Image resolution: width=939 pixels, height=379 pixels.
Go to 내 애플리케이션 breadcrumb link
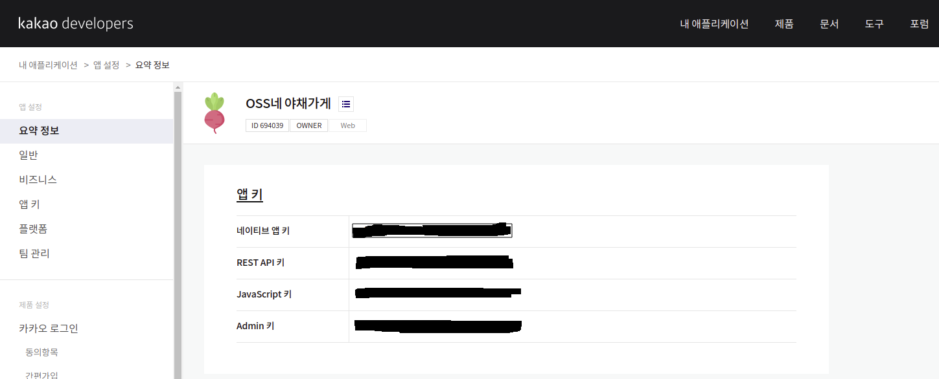[49, 65]
